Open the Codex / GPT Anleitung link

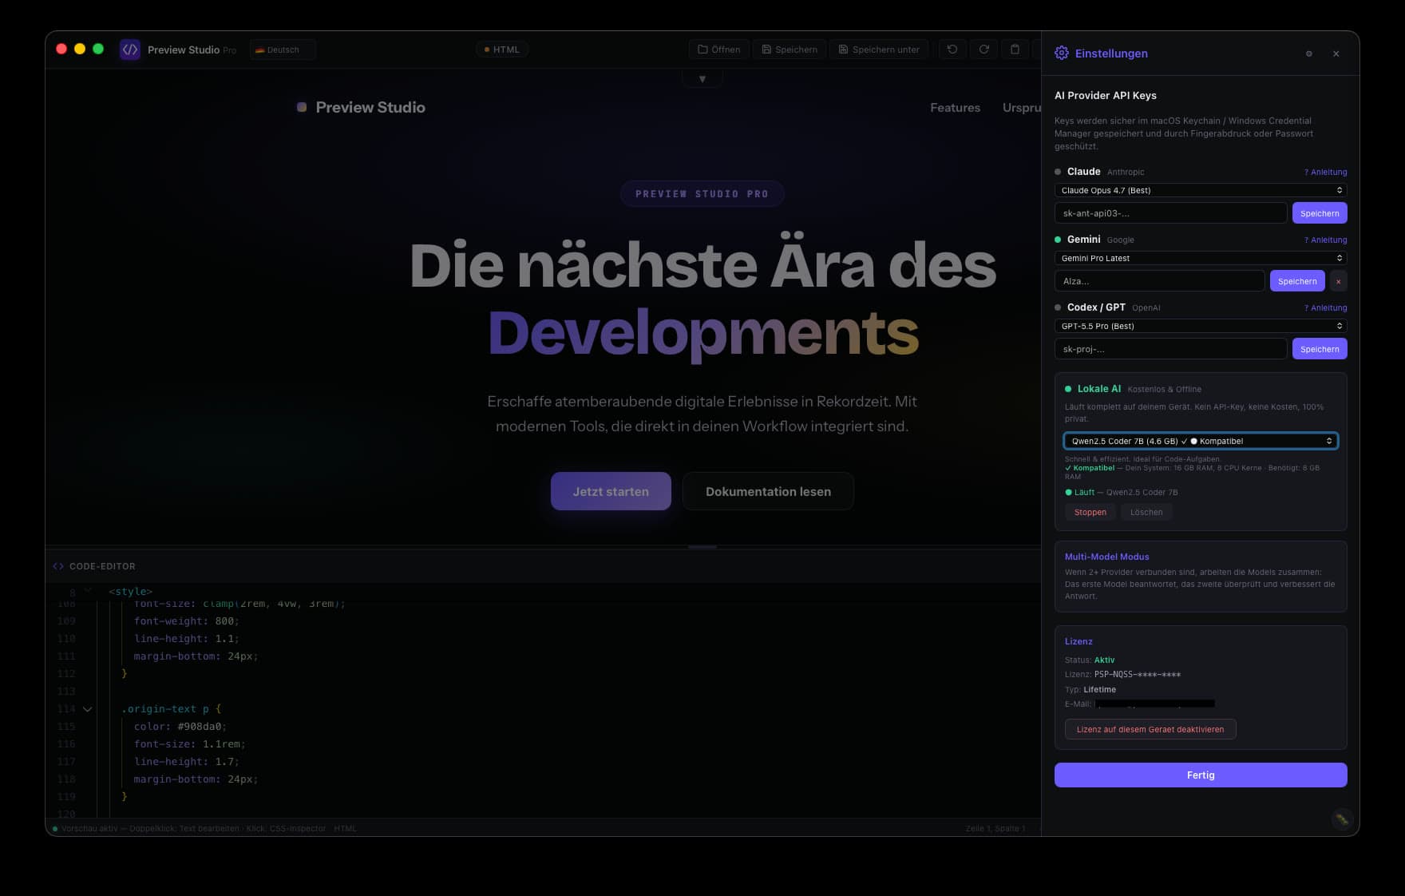tap(1325, 308)
